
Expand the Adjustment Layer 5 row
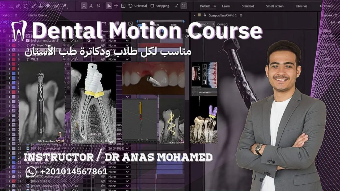9,41
